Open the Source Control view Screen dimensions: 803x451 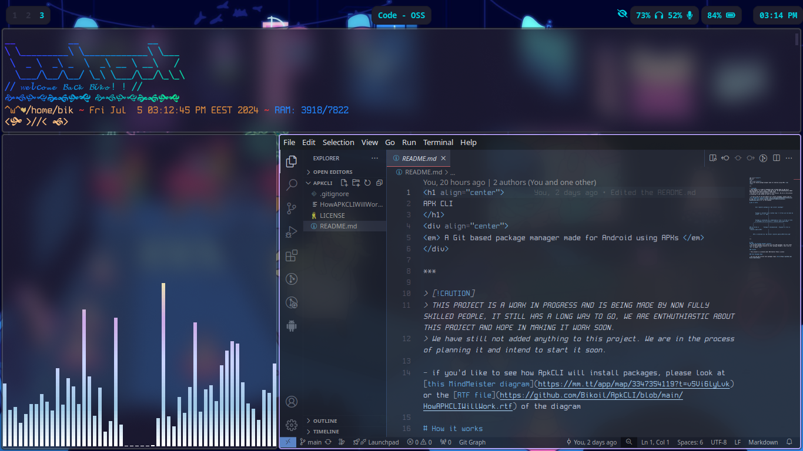tap(291, 208)
